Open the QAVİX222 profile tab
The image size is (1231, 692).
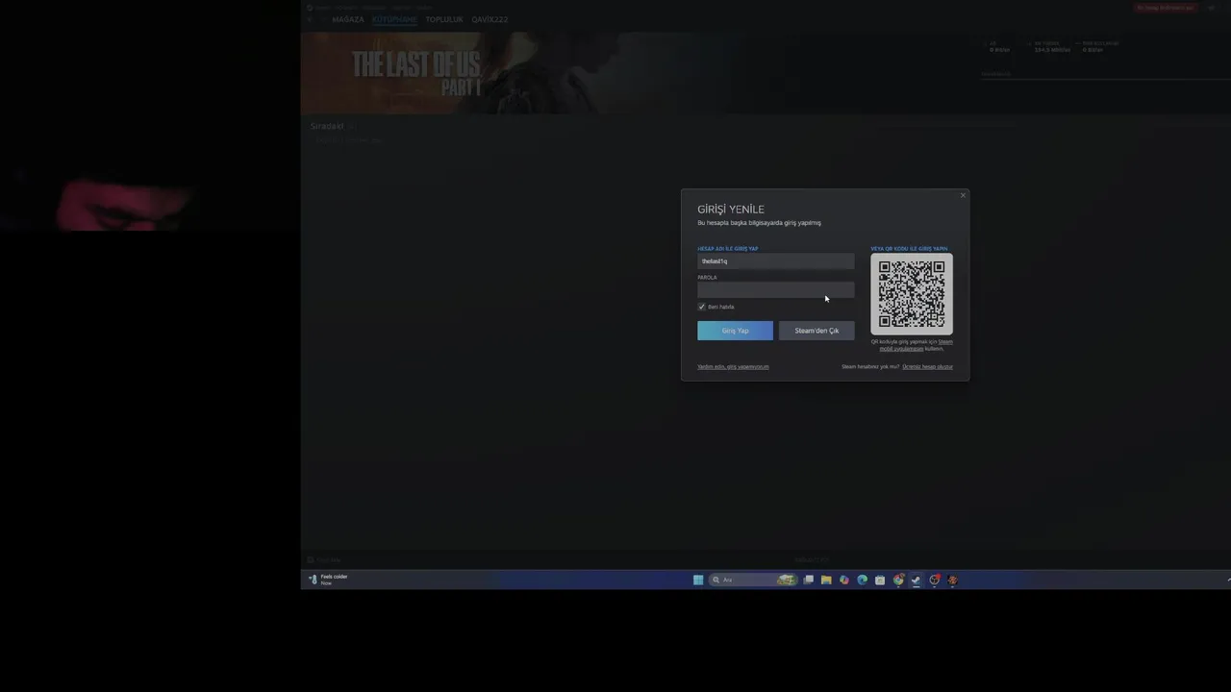point(490,19)
